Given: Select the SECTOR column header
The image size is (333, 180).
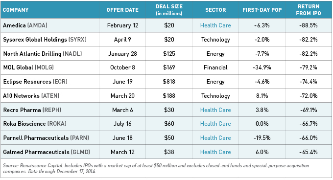Looking at the screenshot, I should (x=215, y=10).
